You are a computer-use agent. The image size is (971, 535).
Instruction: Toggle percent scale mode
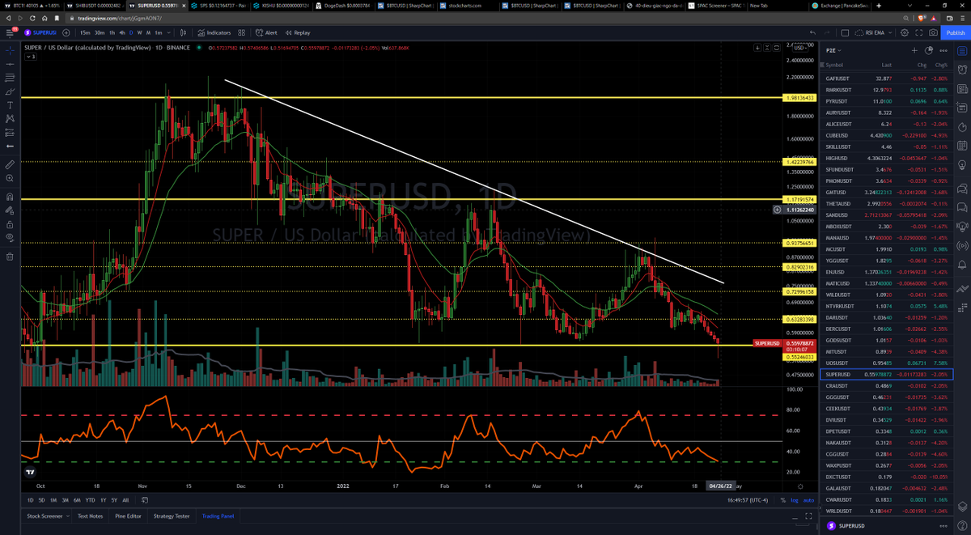pyautogui.click(x=782, y=500)
